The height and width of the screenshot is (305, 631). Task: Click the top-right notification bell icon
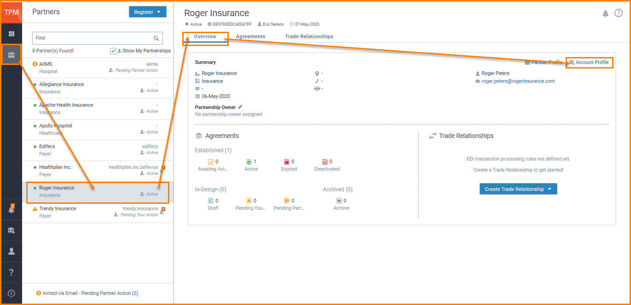[x=605, y=13]
